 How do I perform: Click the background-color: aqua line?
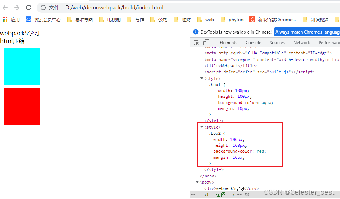pyautogui.click(x=245, y=103)
